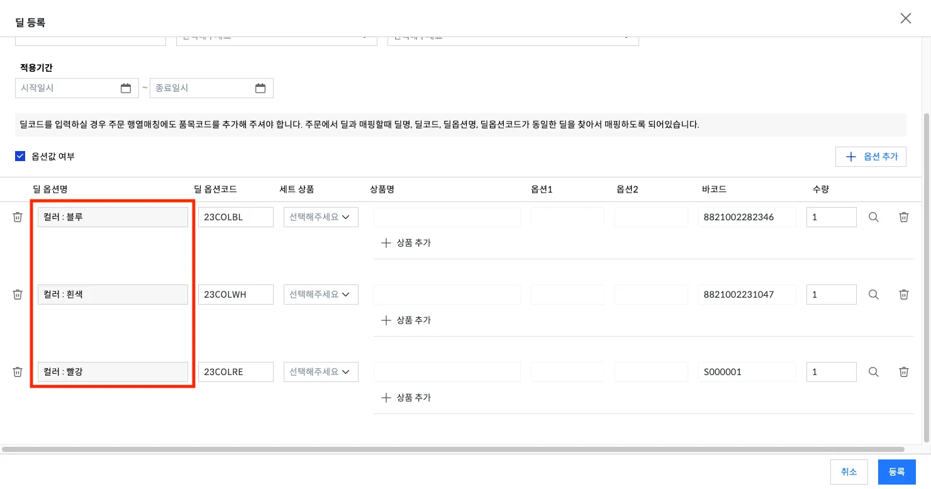This screenshot has width=931, height=489.
Task: Remove product in the 23COLWH row (right trash icon)
Action: point(904,295)
